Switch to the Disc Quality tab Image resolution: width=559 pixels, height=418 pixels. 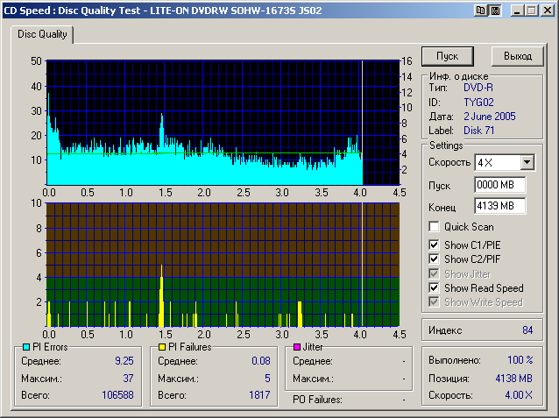point(42,34)
